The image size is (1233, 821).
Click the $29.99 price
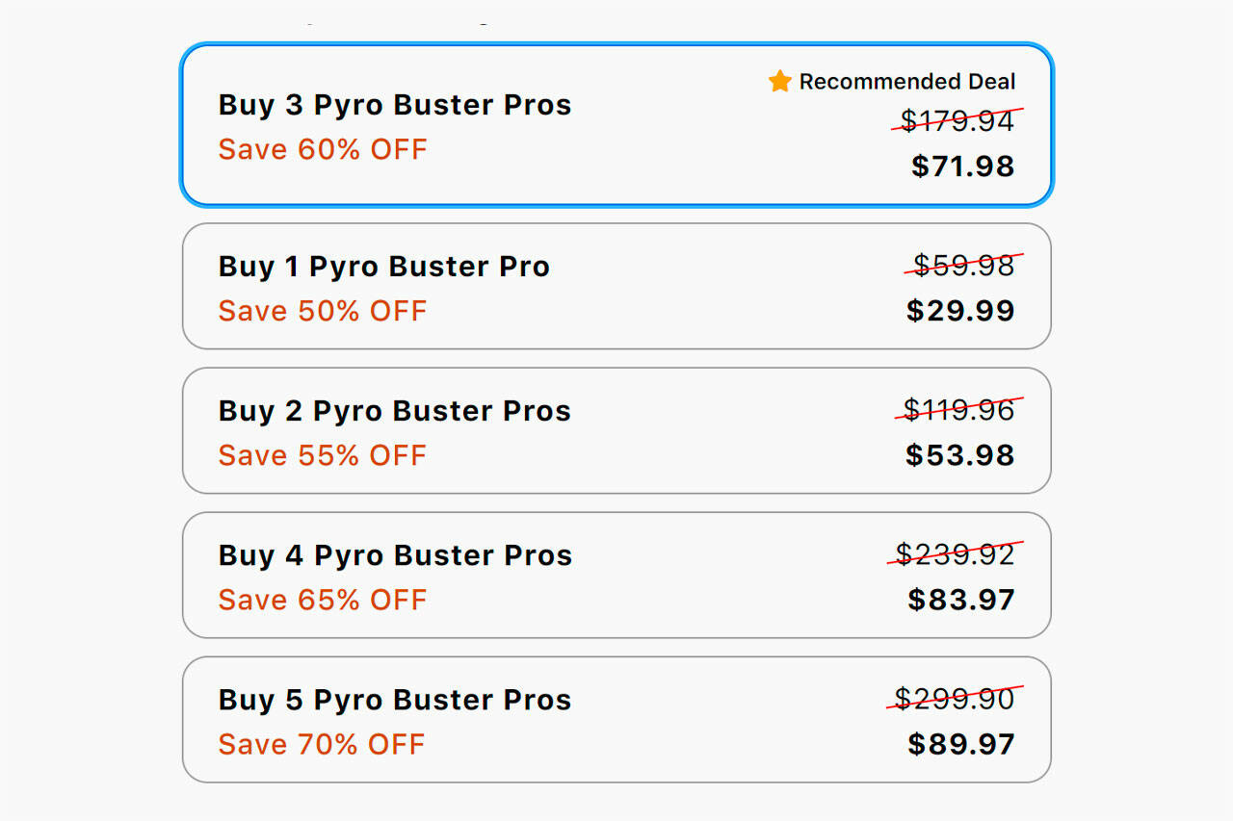960,310
